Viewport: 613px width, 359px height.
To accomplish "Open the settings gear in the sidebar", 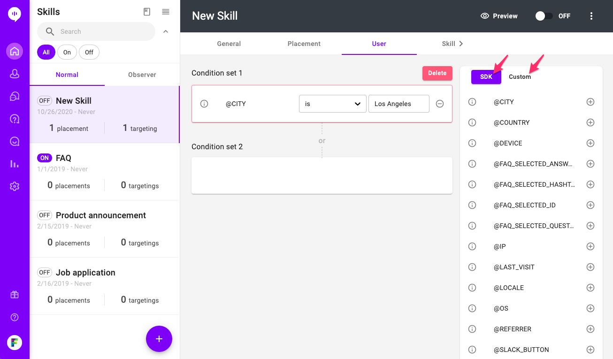I will point(15,186).
